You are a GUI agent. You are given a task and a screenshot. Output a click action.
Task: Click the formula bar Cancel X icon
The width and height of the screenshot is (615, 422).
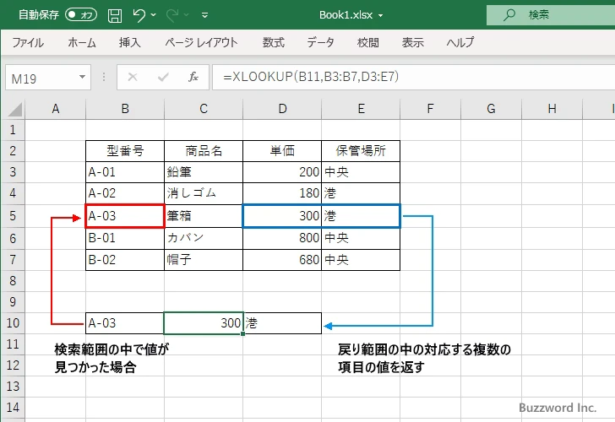tap(133, 77)
